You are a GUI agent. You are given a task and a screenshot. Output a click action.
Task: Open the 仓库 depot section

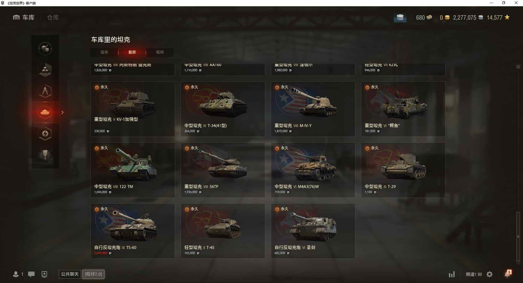point(53,17)
